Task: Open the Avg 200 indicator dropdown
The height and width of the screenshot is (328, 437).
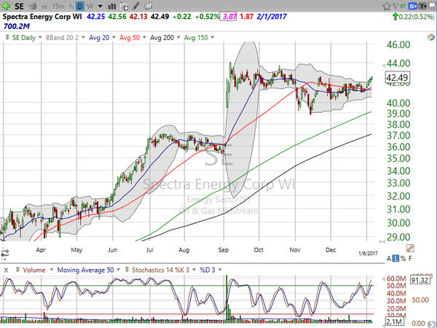Action: tap(178, 37)
